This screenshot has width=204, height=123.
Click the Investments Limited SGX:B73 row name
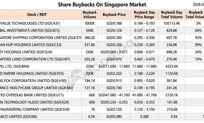[x=30, y=31]
